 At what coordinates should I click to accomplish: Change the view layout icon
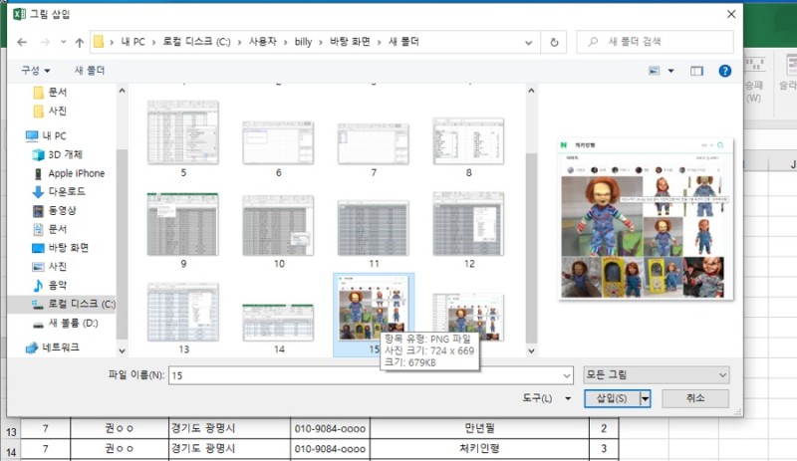click(655, 71)
